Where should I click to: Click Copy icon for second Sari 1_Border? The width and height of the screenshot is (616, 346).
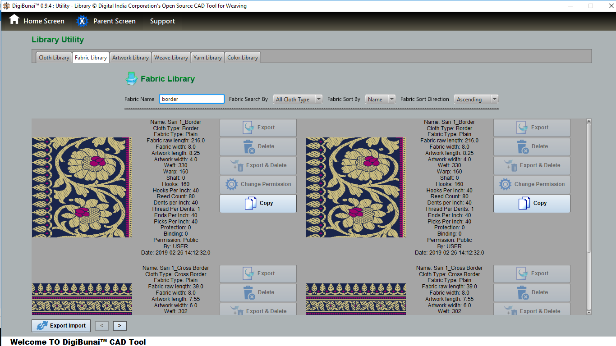[524, 203]
